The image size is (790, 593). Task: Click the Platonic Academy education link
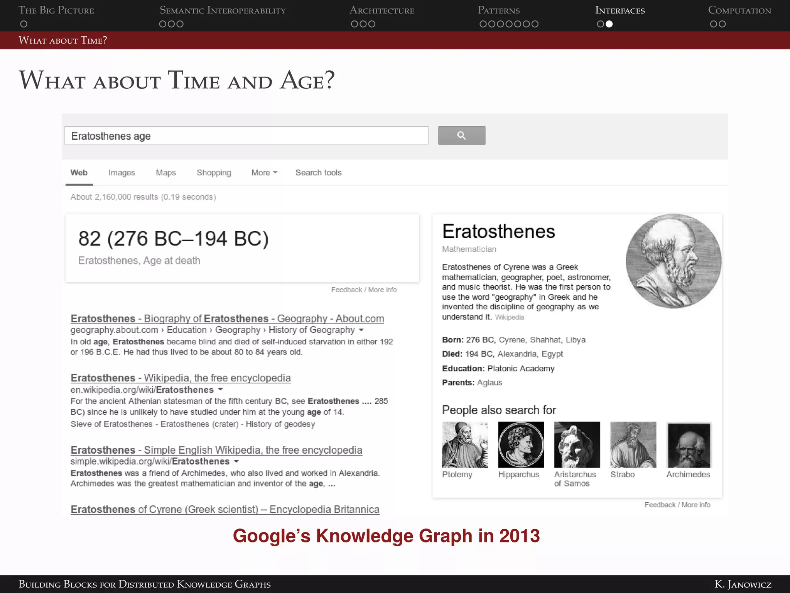(521, 368)
